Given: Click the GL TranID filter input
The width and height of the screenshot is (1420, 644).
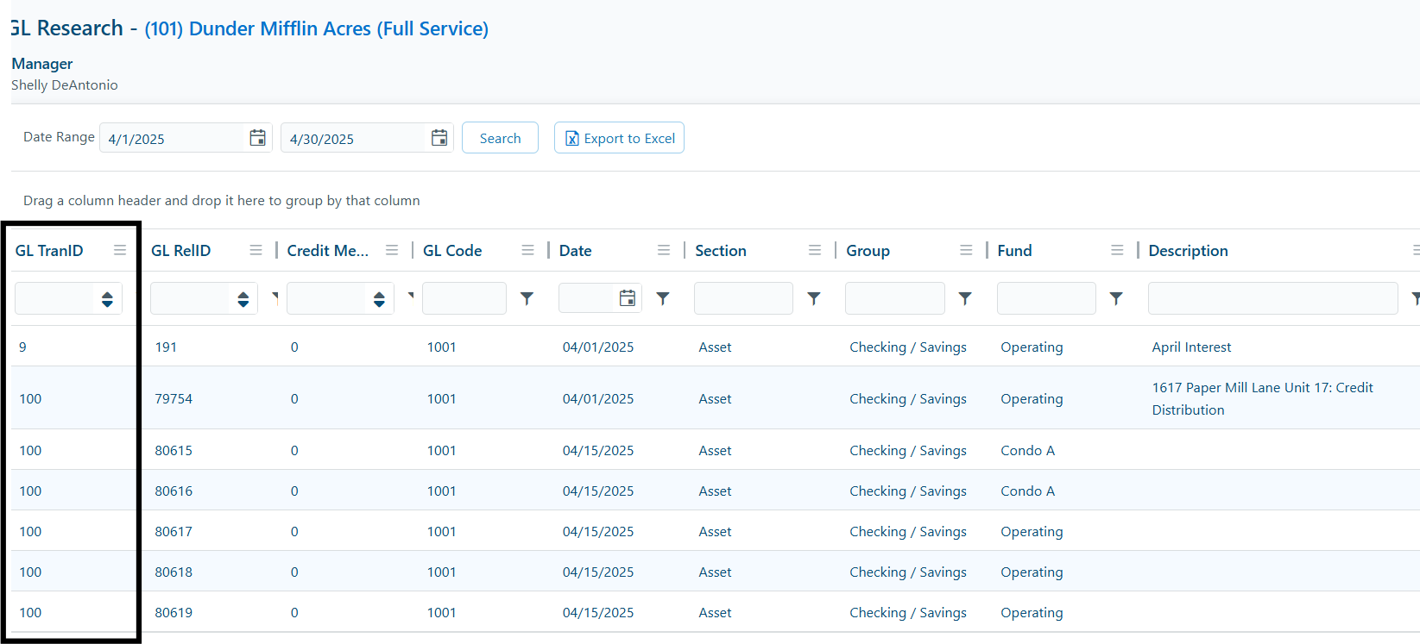Looking at the screenshot, I should (54, 298).
